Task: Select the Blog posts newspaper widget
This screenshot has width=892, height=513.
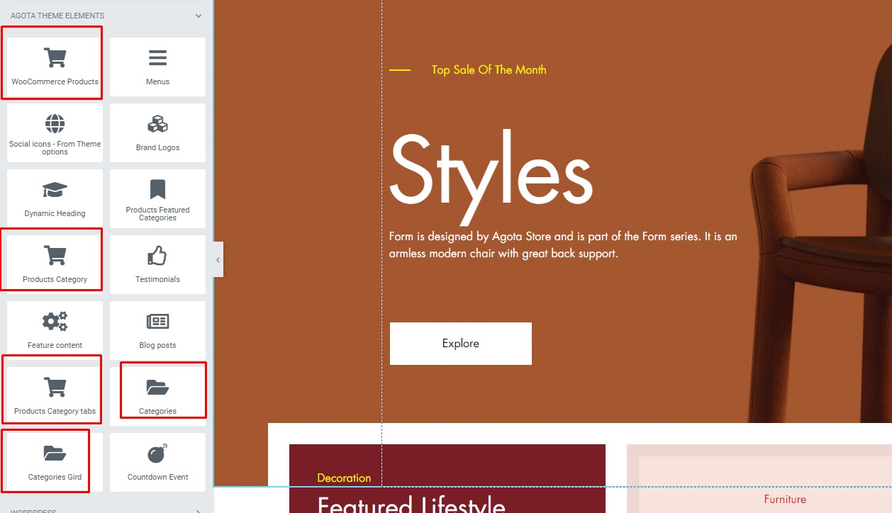Action: pyautogui.click(x=157, y=330)
